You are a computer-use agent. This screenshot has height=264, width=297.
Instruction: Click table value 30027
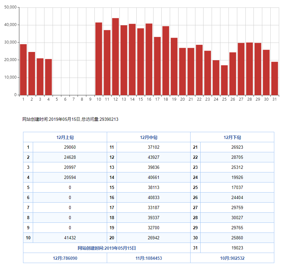(237, 218)
